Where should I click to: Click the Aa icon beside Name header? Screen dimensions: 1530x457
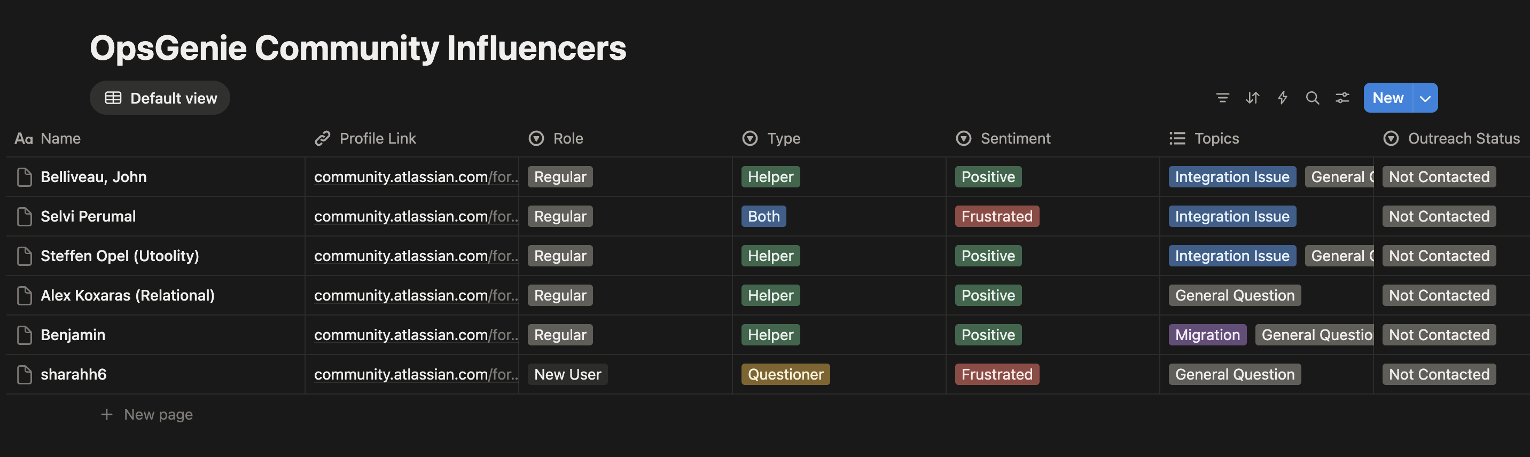click(x=23, y=138)
